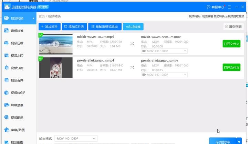Click the 屏幕录像 sidebar icon

click(x=7, y=105)
